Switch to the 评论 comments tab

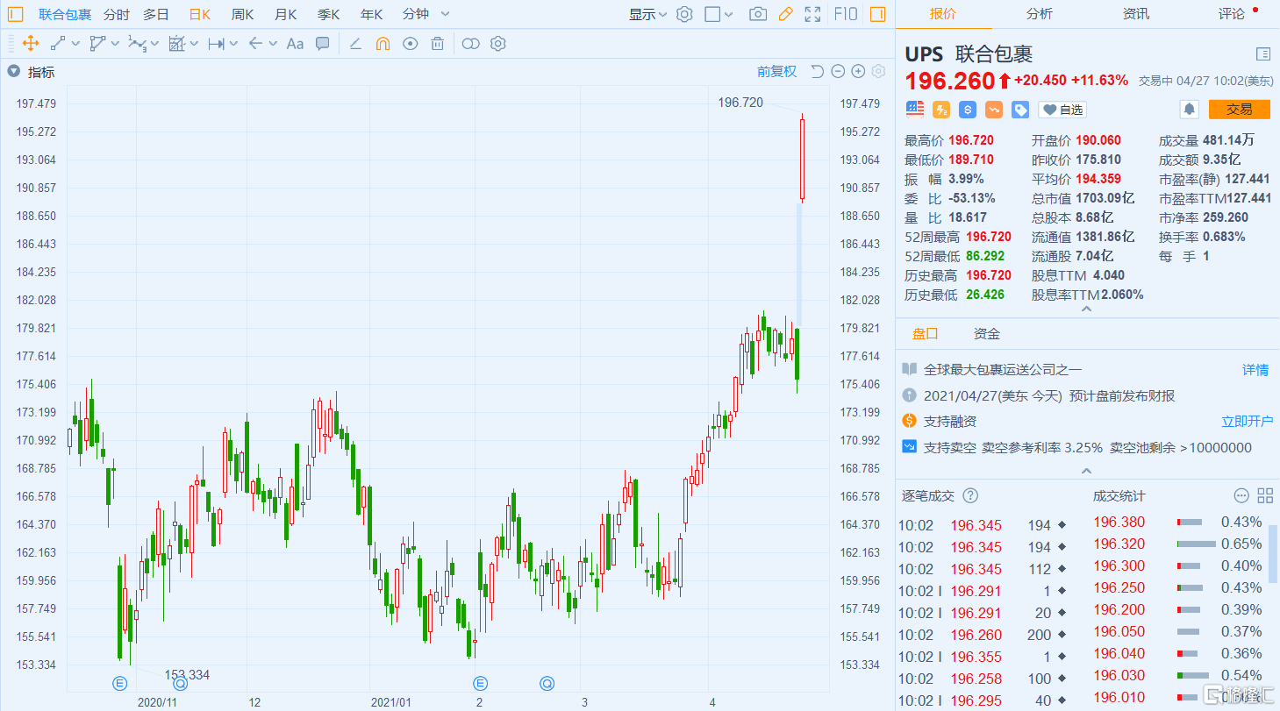pyautogui.click(x=1232, y=14)
